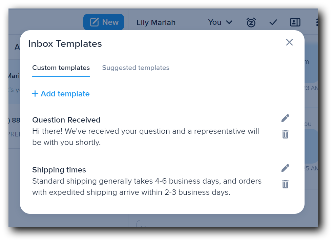Screen dimensions: 333x242
Task: Edit the Question Received template with the pencil
Action: coord(285,118)
